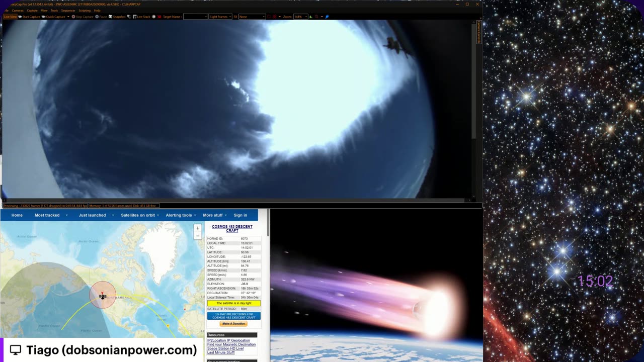Zoom in the map with plus button
This screenshot has width=644, height=362.
[x=198, y=228]
